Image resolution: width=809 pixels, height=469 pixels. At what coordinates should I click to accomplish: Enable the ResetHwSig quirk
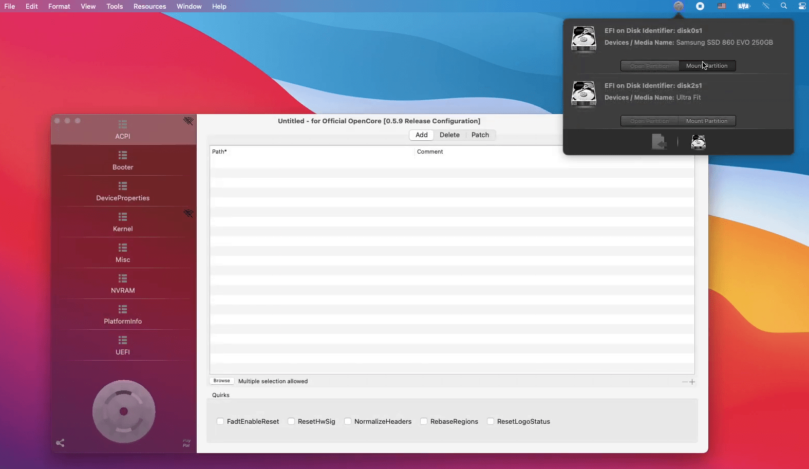click(x=291, y=421)
